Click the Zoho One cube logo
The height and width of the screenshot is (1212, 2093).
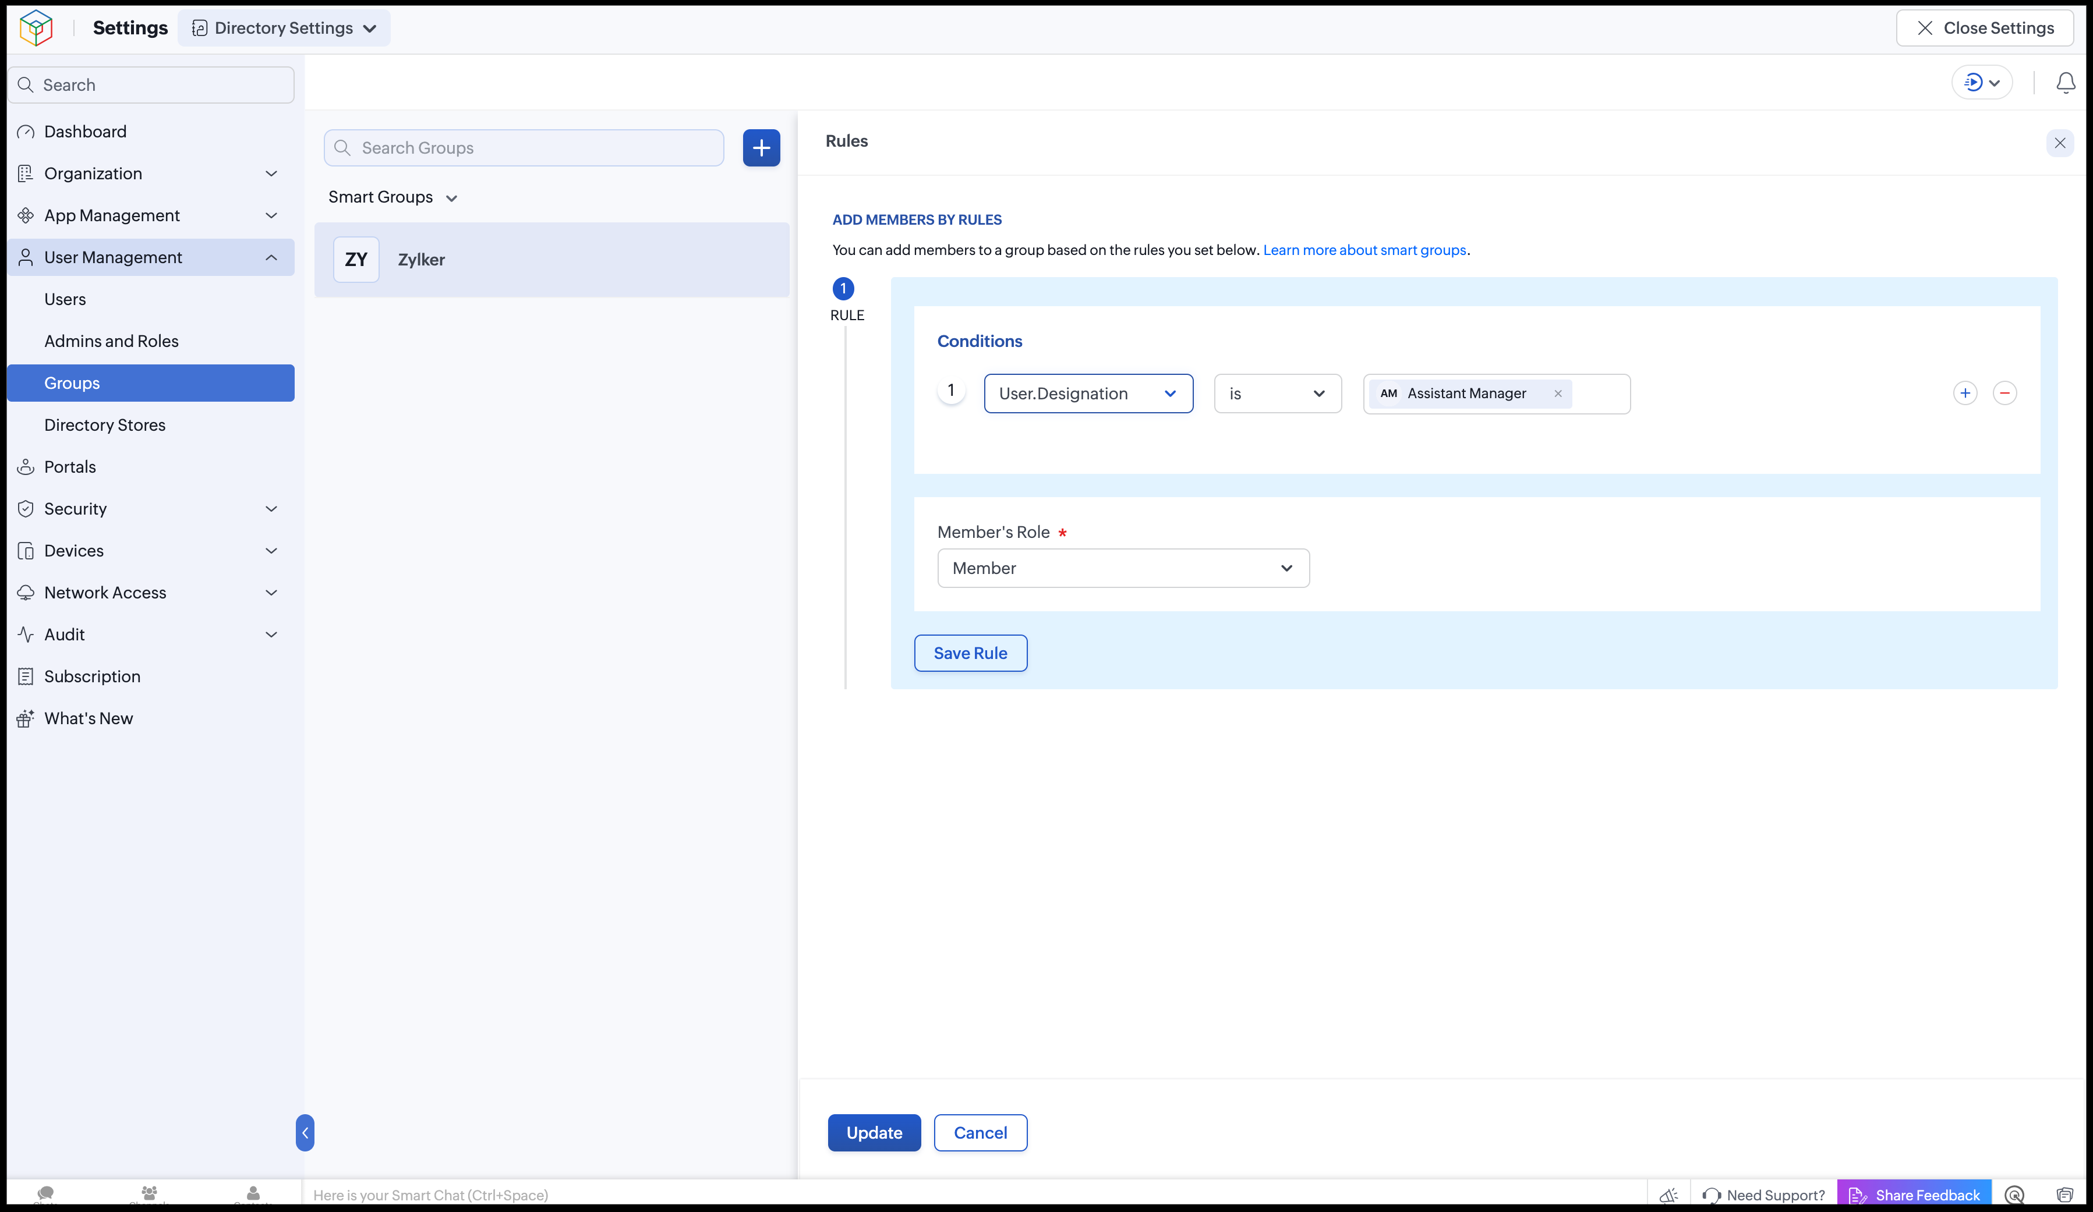tap(36, 27)
